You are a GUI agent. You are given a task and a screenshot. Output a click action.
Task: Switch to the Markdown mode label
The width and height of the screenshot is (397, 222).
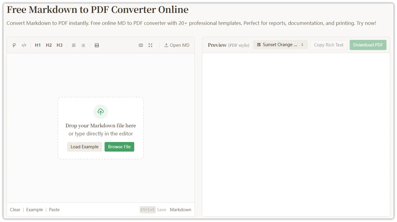tap(180, 209)
